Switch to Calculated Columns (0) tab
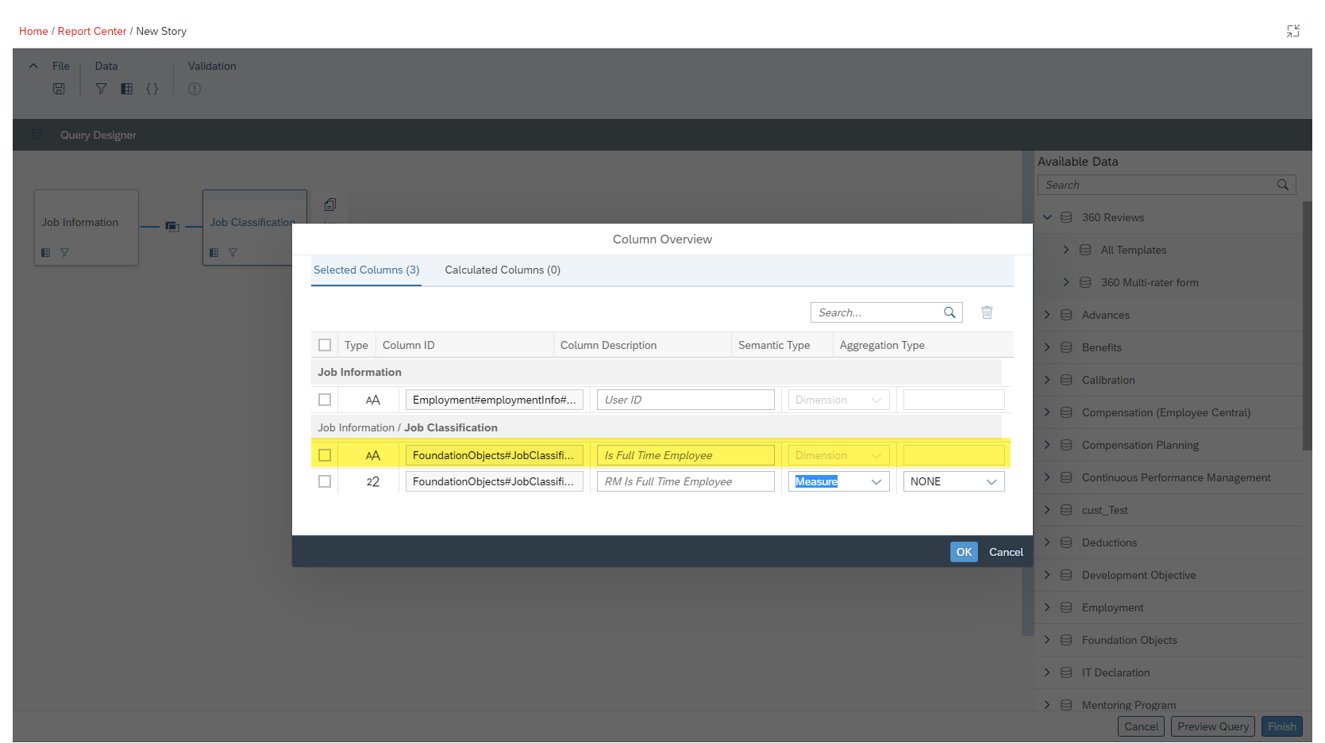The image size is (1325, 743). point(503,270)
